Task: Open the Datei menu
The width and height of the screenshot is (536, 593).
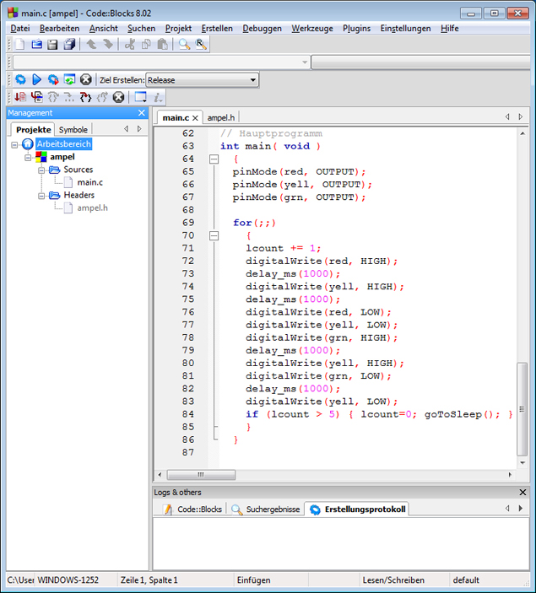Action: 20,29
